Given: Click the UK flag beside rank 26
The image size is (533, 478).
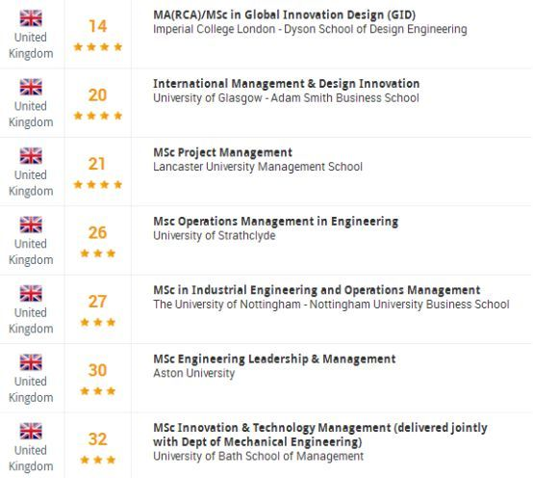Looking at the screenshot, I should pos(31,225).
